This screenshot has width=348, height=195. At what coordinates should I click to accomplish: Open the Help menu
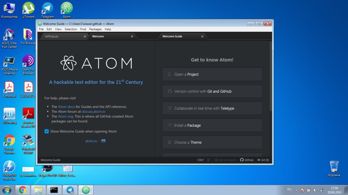[108, 29]
